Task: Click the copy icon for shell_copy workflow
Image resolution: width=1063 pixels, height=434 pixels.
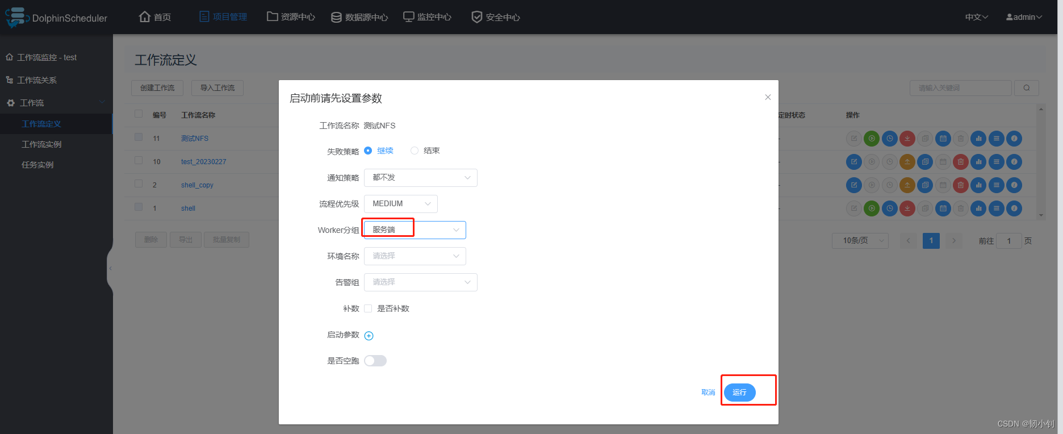Action: pos(925,185)
